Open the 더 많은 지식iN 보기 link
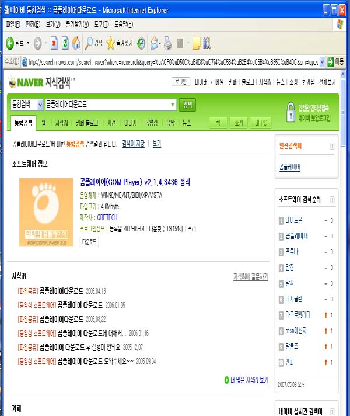This screenshot has width=350, height=416. click(x=249, y=380)
